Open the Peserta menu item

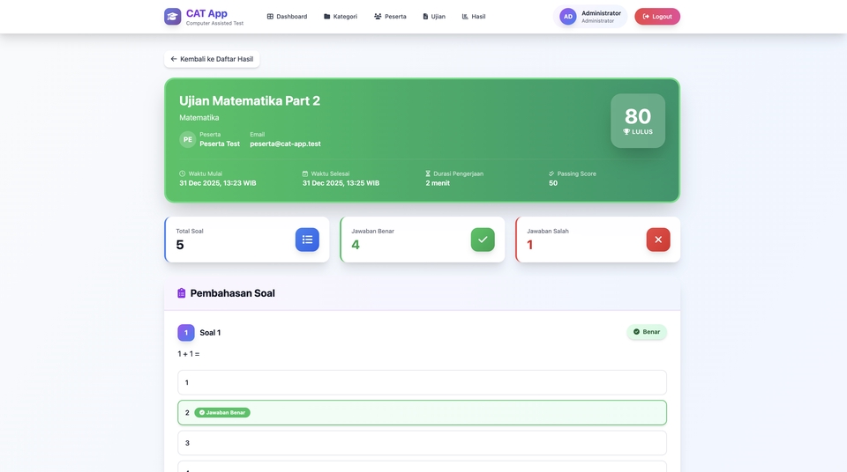point(390,17)
